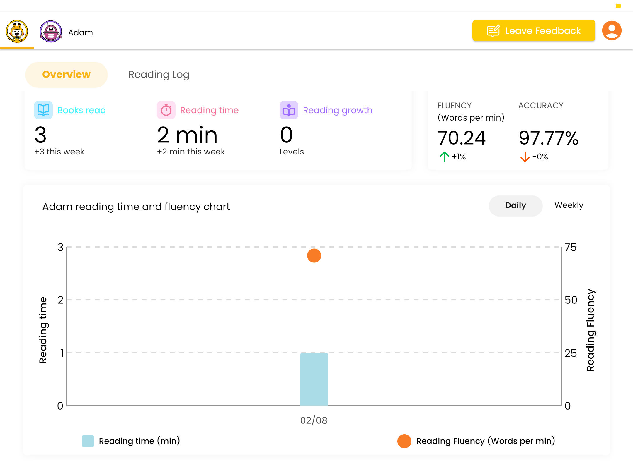Image resolution: width=633 pixels, height=474 pixels.
Task: Open the orange user profile icon
Action: pos(612,30)
